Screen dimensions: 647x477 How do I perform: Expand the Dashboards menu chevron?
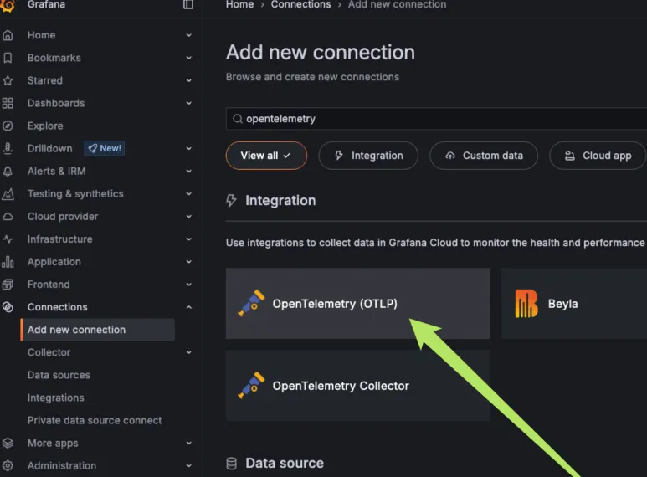[x=188, y=103]
